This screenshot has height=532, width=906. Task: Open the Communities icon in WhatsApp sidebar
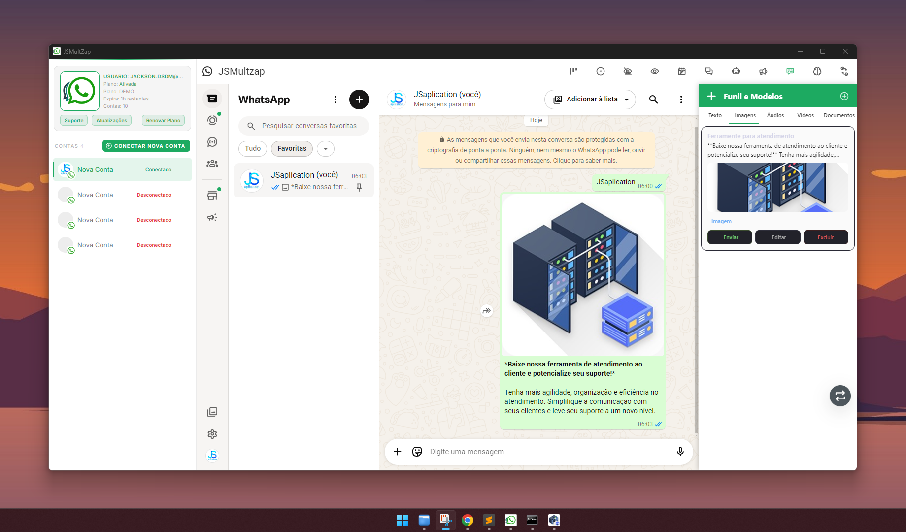point(212,164)
